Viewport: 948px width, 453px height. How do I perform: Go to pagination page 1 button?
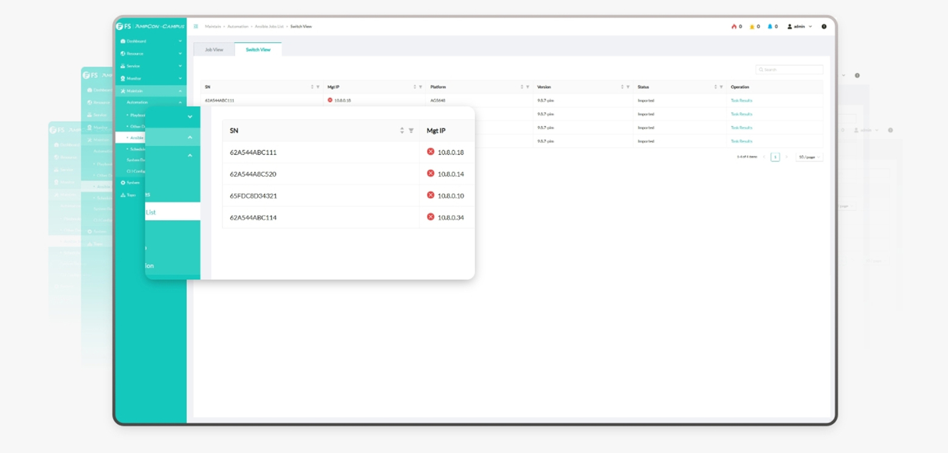pos(775,157)
